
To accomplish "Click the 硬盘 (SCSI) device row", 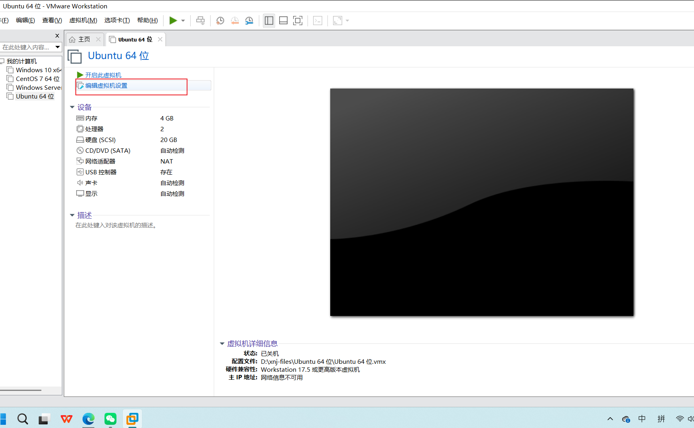I will [142, 140].
